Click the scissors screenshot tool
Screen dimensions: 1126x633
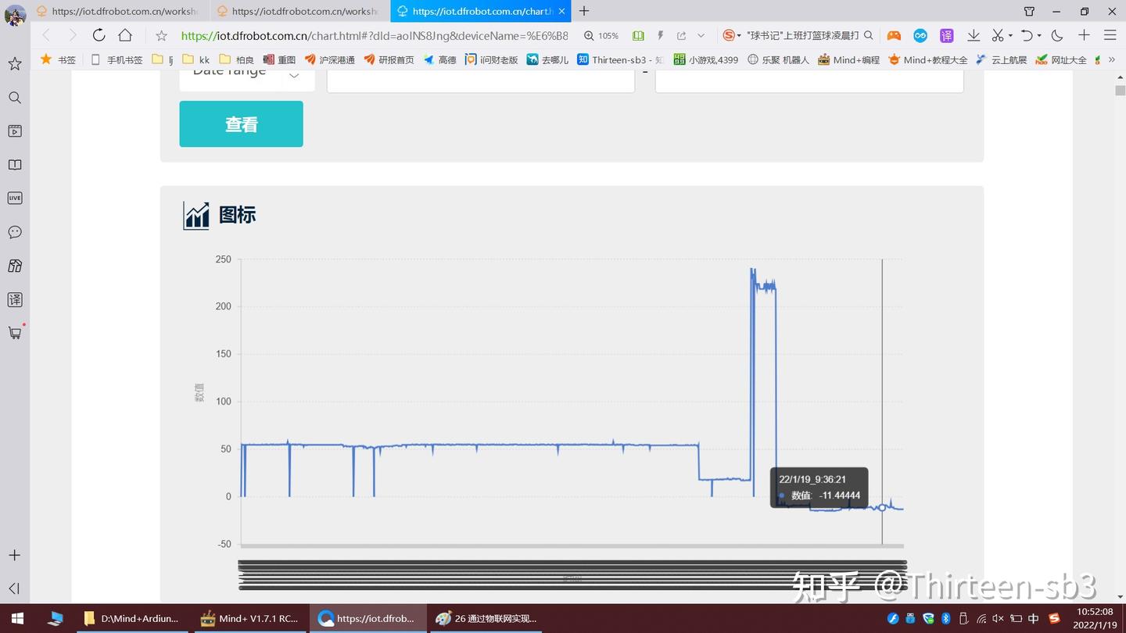pos(998,35)
